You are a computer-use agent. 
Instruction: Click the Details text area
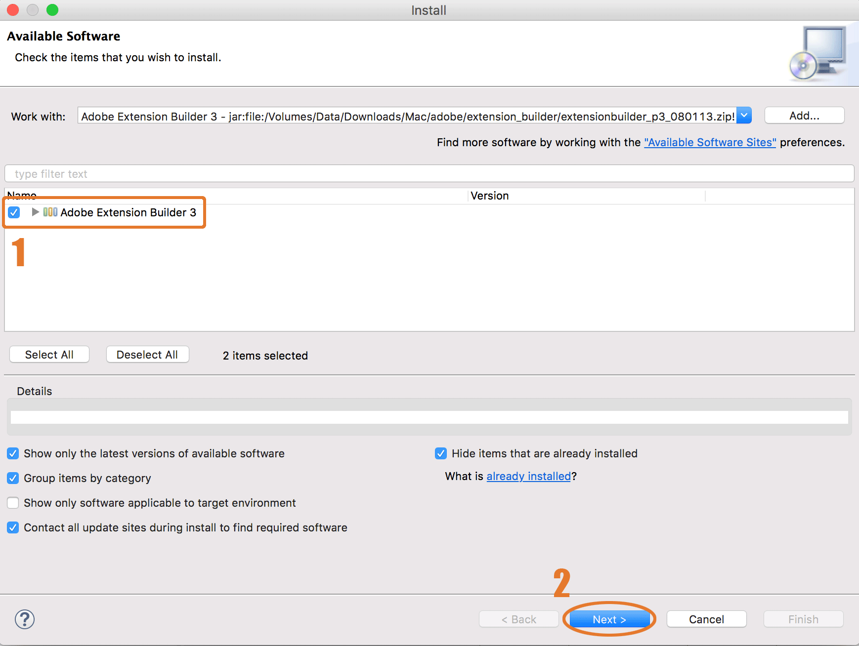pyautogui.click(x=429, y=417)
